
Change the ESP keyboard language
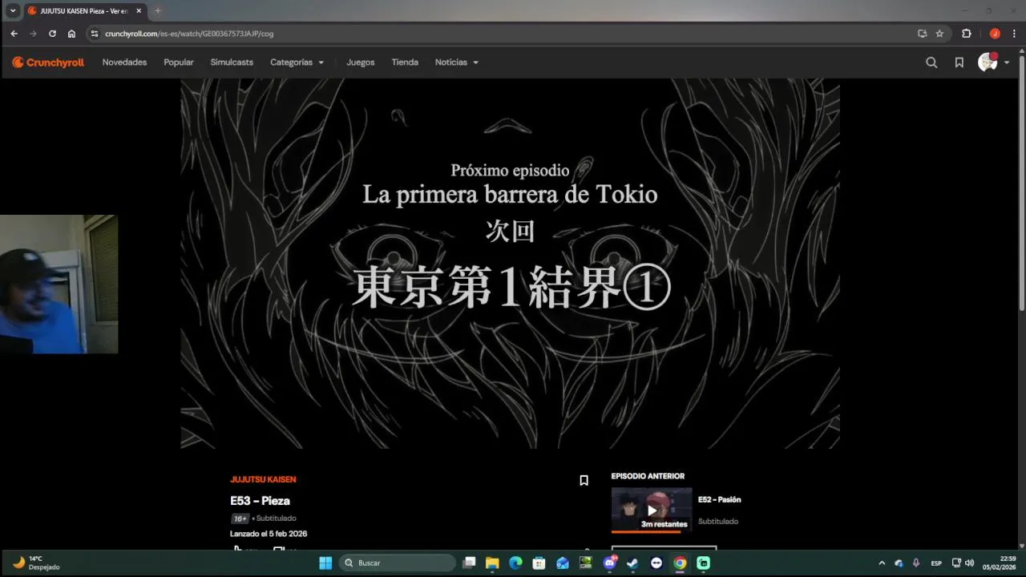[x=936, y=563]
